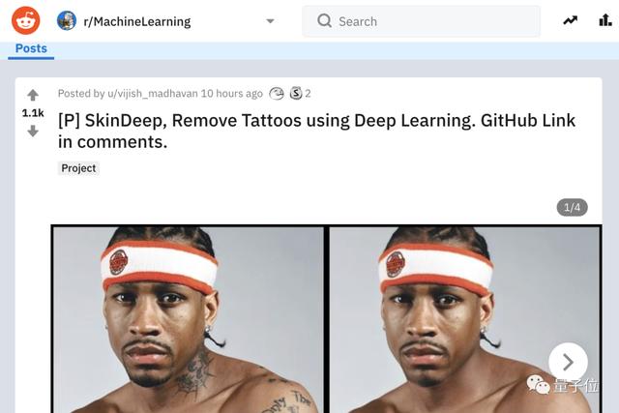Click the tattooed original photo on left
Screen dimensions: 619x413
point(189,320)
